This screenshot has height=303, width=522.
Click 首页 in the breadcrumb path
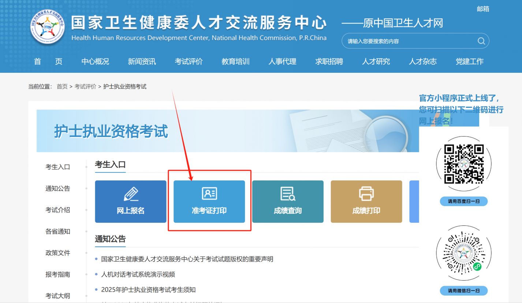pos(62,87)
